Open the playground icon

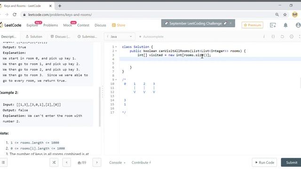pos(273,25)
